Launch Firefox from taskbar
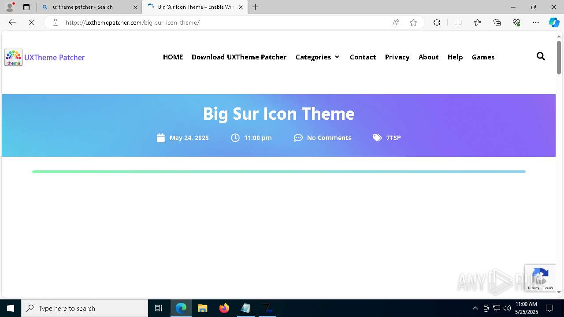Image resolution: width=564 pixels, height=317 pixels. tap(224, 308)
